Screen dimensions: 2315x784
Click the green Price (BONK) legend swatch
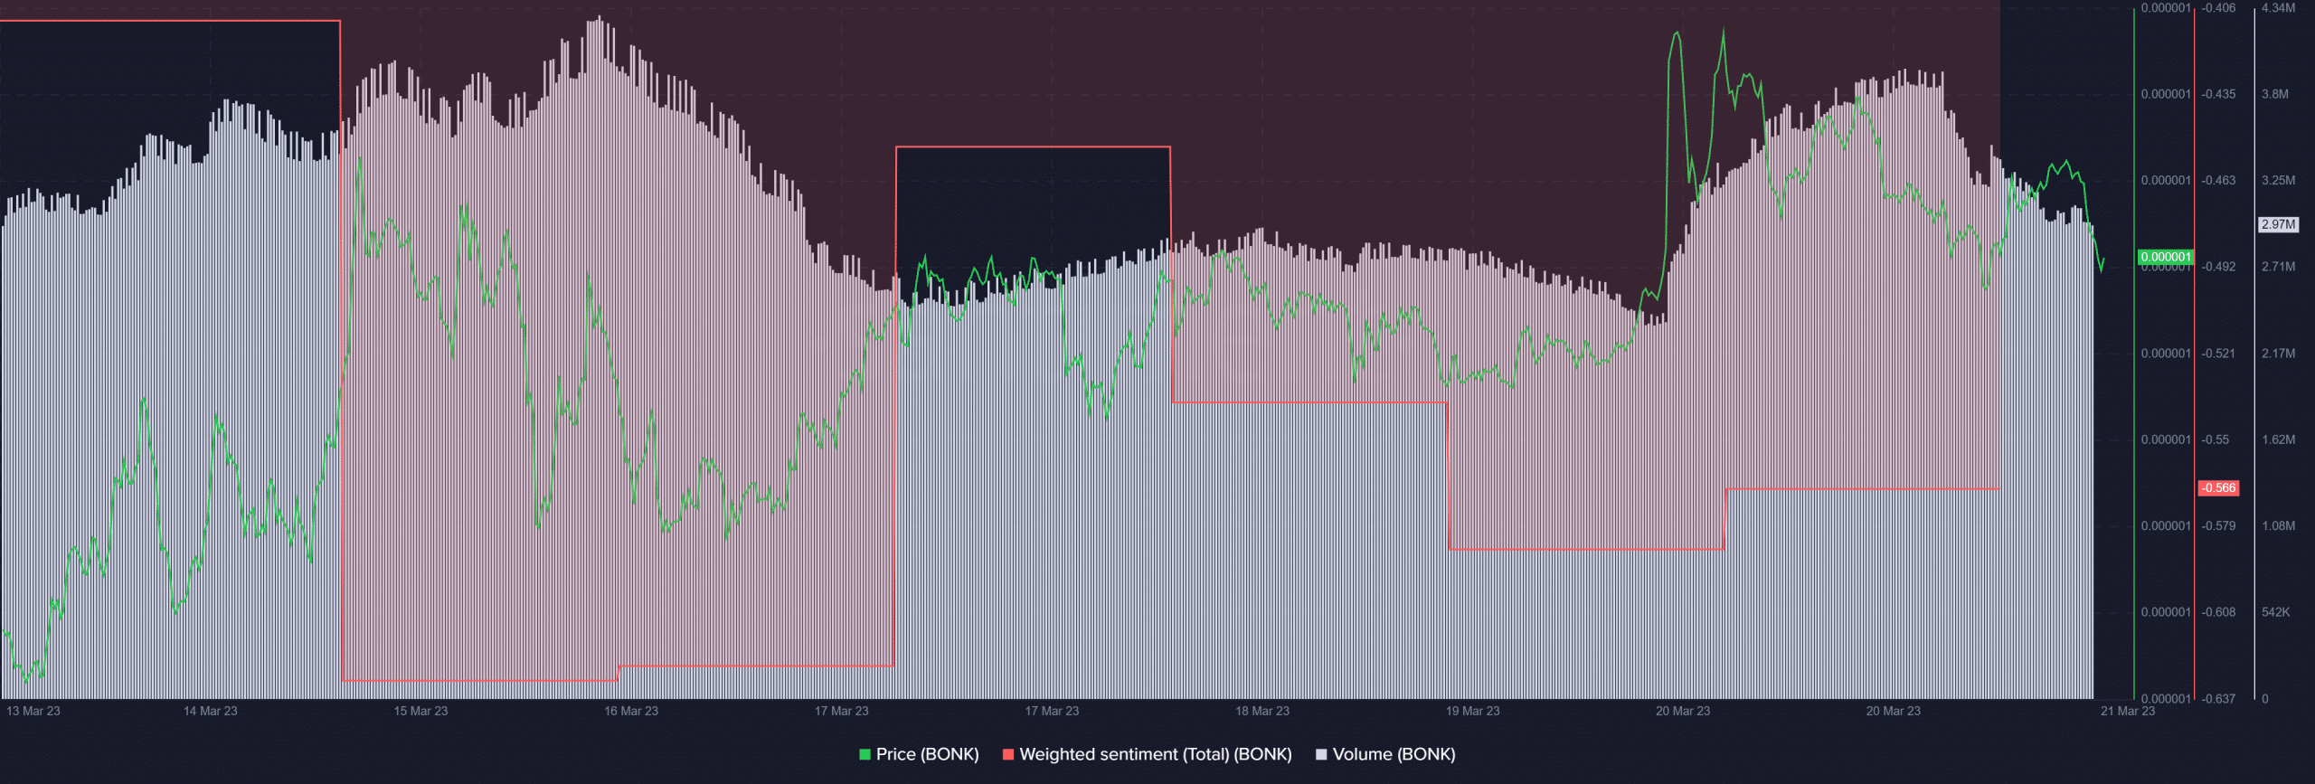865,754
